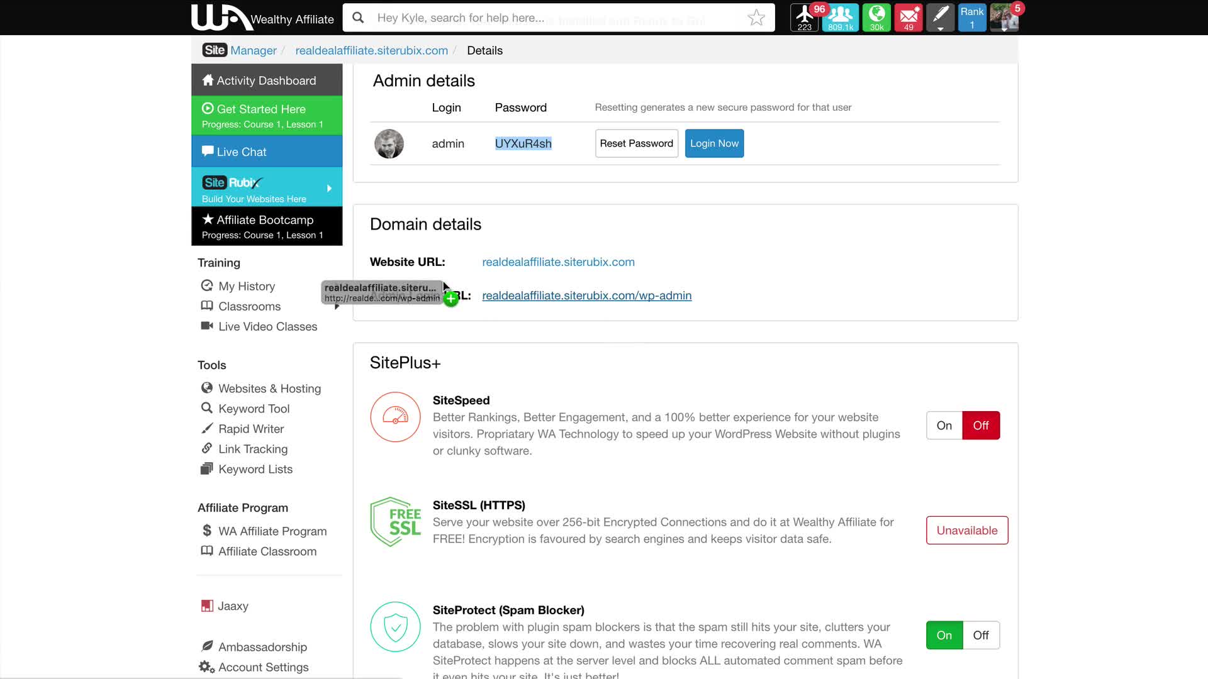Viewport: 1208px width, 679px height.
Task: Click the search magnifier icon
Action: [358, 18]
